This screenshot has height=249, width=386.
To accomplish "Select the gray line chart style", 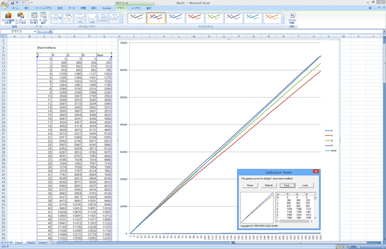I will [137, 18].
